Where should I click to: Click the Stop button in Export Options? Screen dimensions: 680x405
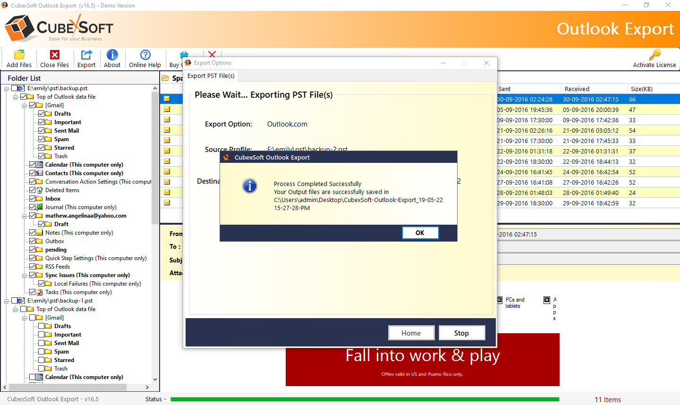pos(462,333)
